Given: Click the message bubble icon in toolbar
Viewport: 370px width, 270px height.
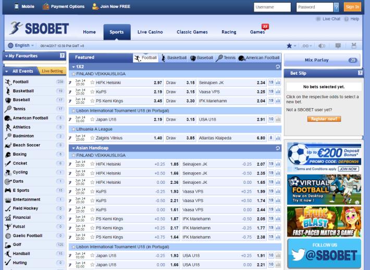Looking at the screenshot, I should [338, 46].
